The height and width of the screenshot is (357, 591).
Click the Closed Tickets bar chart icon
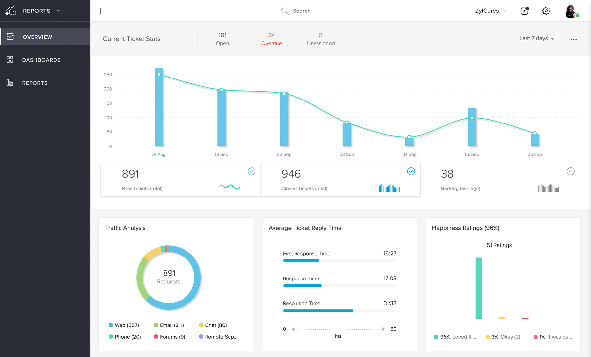point(389,188)
